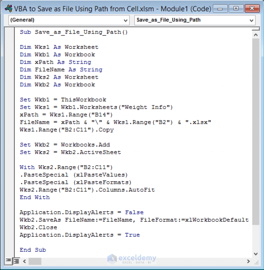Click line 'xPath = Wks1.Range("B14")'
Viewport: 264px width, 270px height.
click(x=66, y=115)
